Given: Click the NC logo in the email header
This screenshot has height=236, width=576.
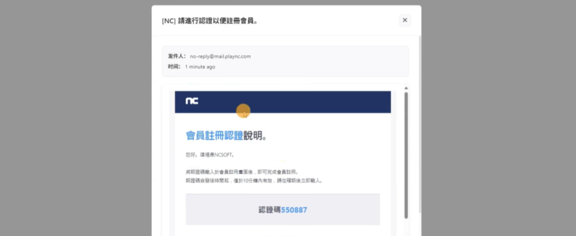Looking at the screenshot, I should pyautogui.click(x=192, y=101).
